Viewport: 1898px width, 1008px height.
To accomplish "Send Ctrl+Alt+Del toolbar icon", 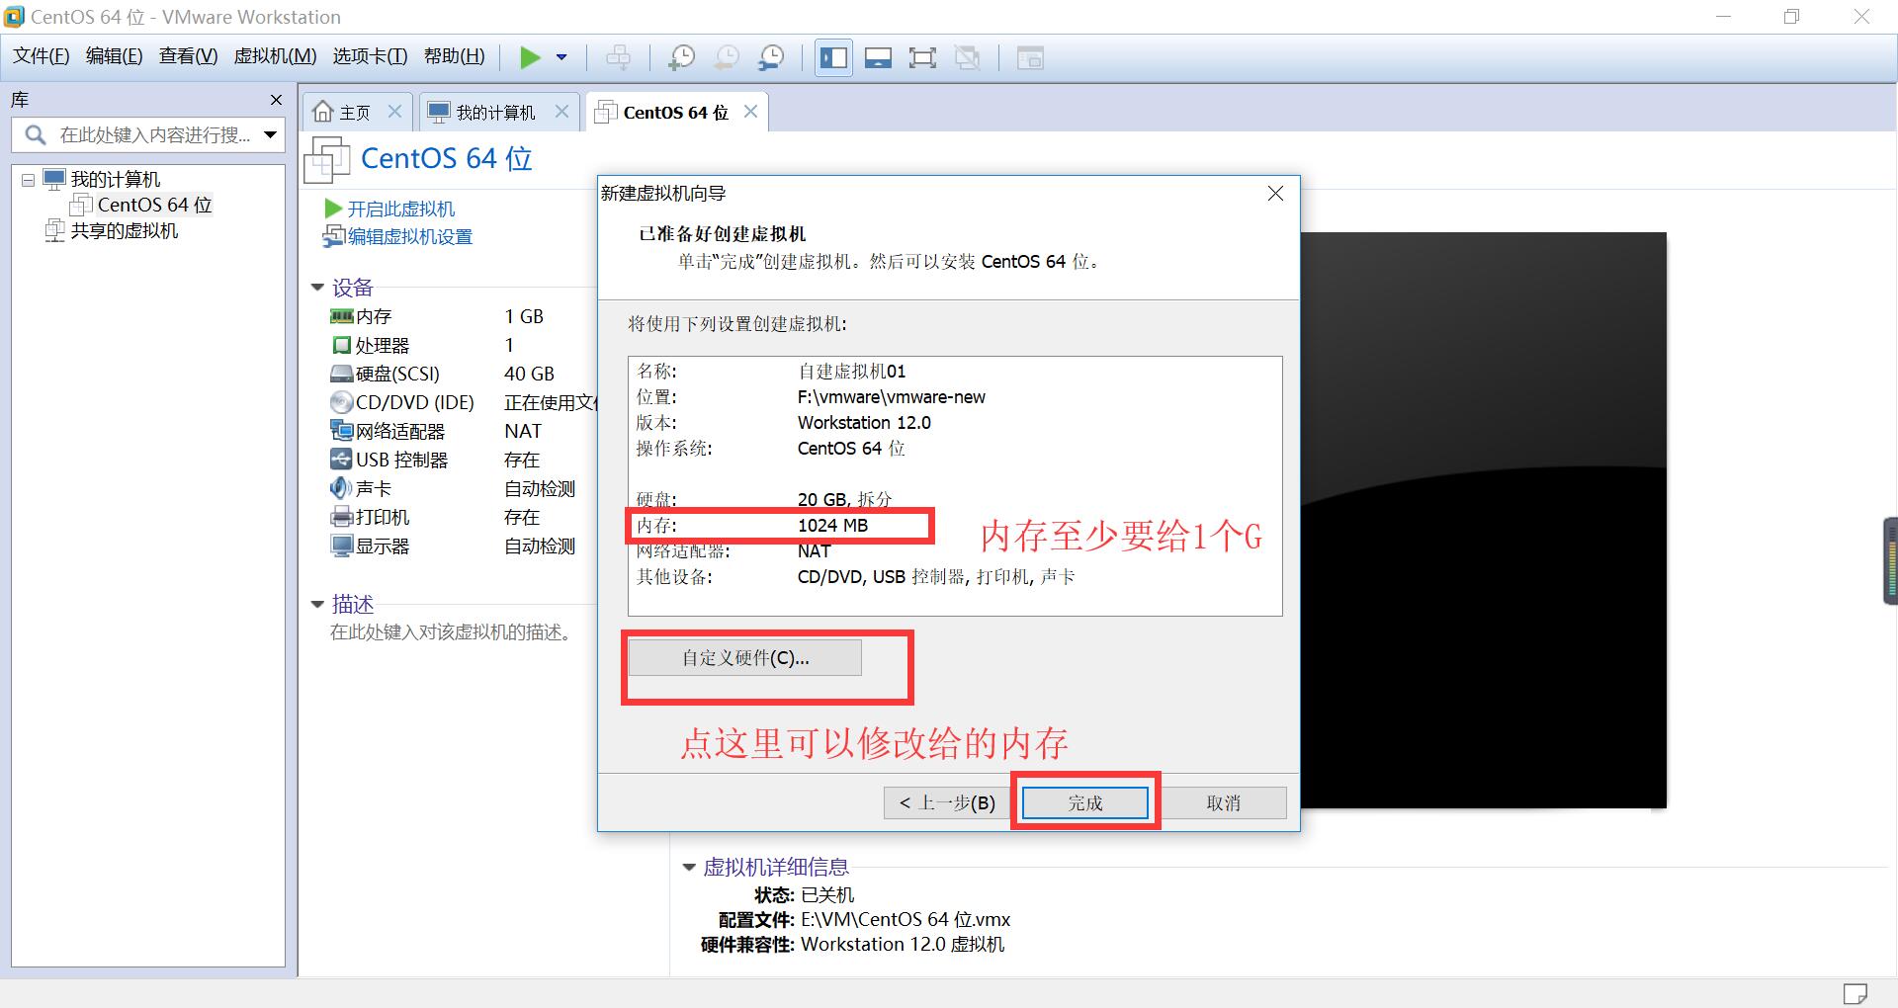I will tap(619, 57).
